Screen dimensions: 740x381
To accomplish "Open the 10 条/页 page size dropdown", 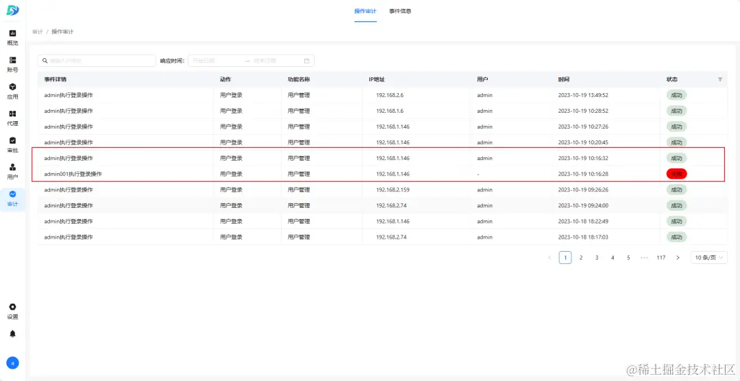I will 709,258.
